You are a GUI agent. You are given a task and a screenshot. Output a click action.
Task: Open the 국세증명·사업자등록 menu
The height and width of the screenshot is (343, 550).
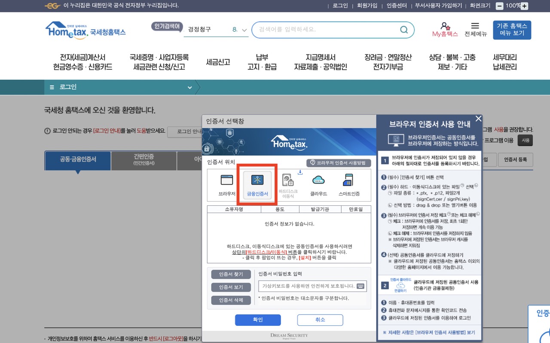pyautogui.click(x=159, y=62)
